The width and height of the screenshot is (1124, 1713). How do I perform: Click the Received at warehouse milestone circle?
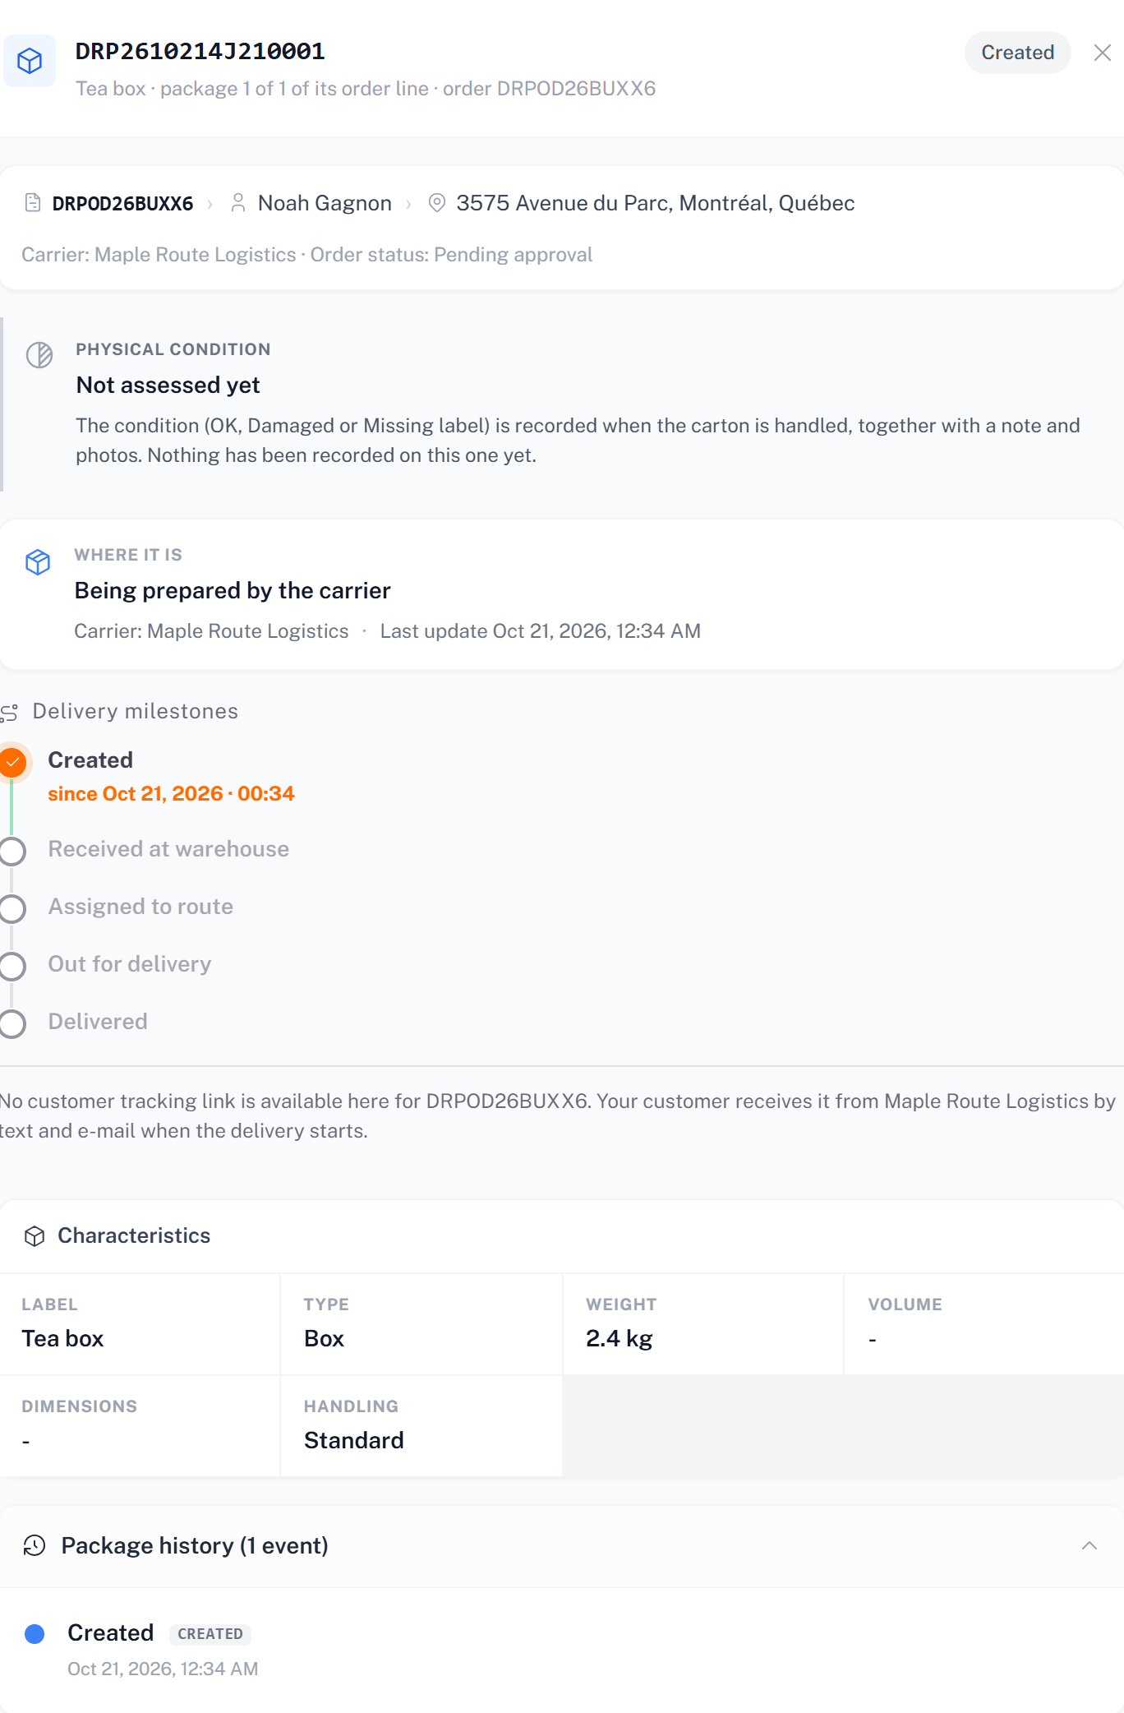(12, 851)
